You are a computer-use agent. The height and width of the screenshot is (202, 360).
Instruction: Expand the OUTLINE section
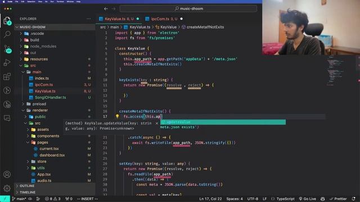(x=55, y=186)
